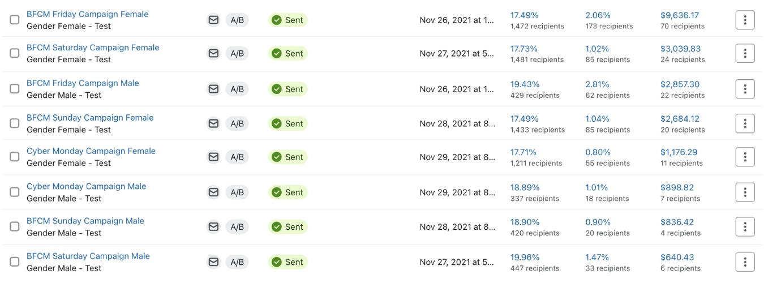The image size is (764, 283).
Task: Click Sent status badge for BFCM Sunday Campaign Male
Action: point(287,227)
